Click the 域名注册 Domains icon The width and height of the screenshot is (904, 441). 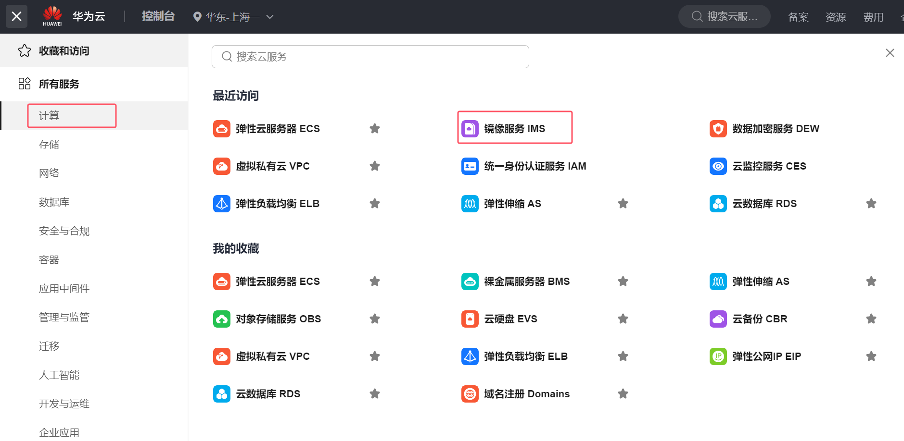click(x=470, y=394)
